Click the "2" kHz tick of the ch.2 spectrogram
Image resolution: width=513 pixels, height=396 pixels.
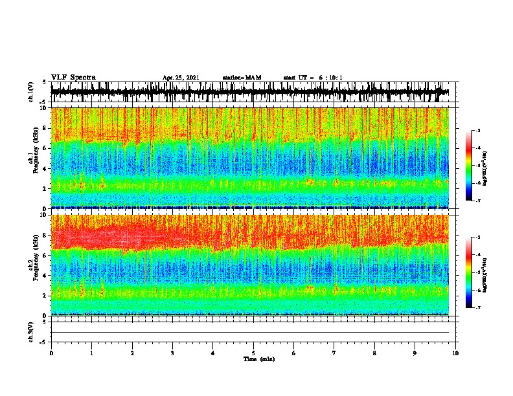45,295
